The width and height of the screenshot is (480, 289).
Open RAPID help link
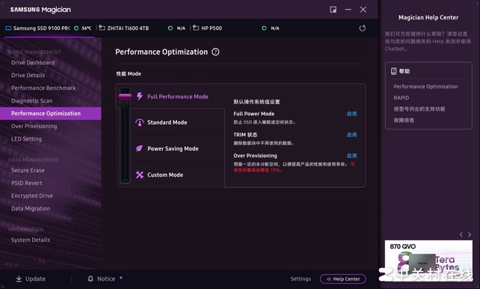coord(401,98)
